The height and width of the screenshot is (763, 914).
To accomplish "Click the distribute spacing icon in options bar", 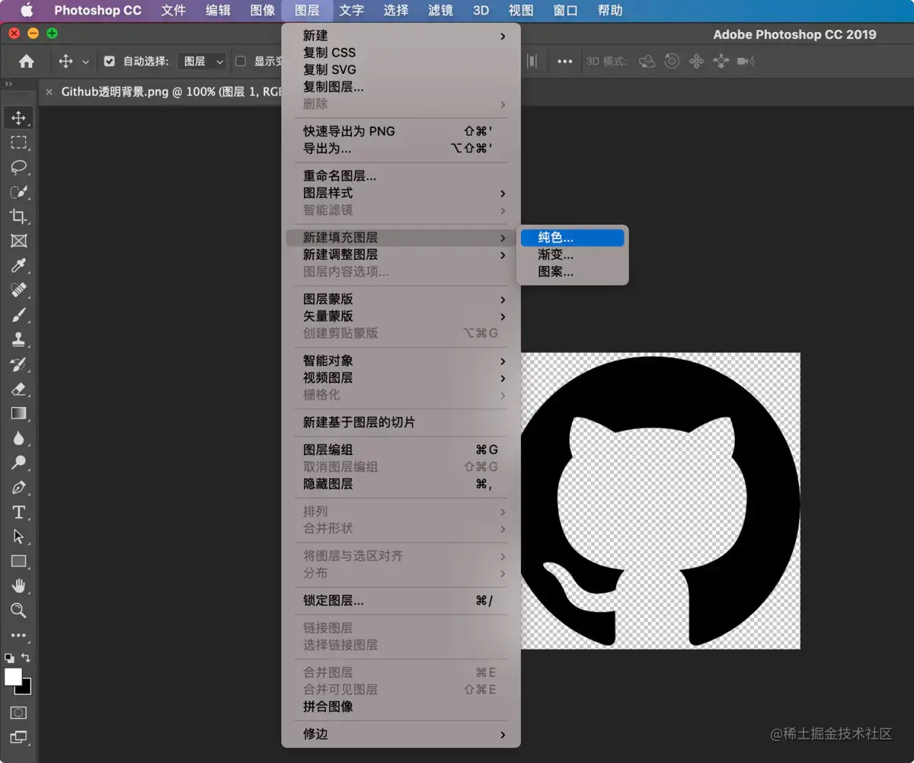I will [532, 61].
